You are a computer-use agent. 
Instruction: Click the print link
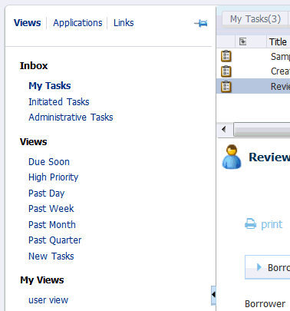pos(272,225)
